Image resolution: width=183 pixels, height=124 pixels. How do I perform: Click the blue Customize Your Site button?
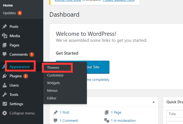click(98, 67)
